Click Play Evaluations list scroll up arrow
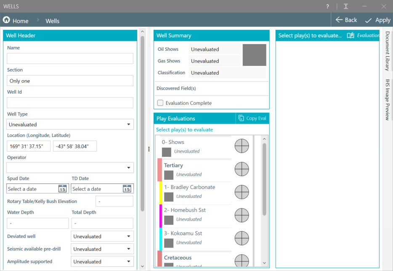 pos(264,139)
